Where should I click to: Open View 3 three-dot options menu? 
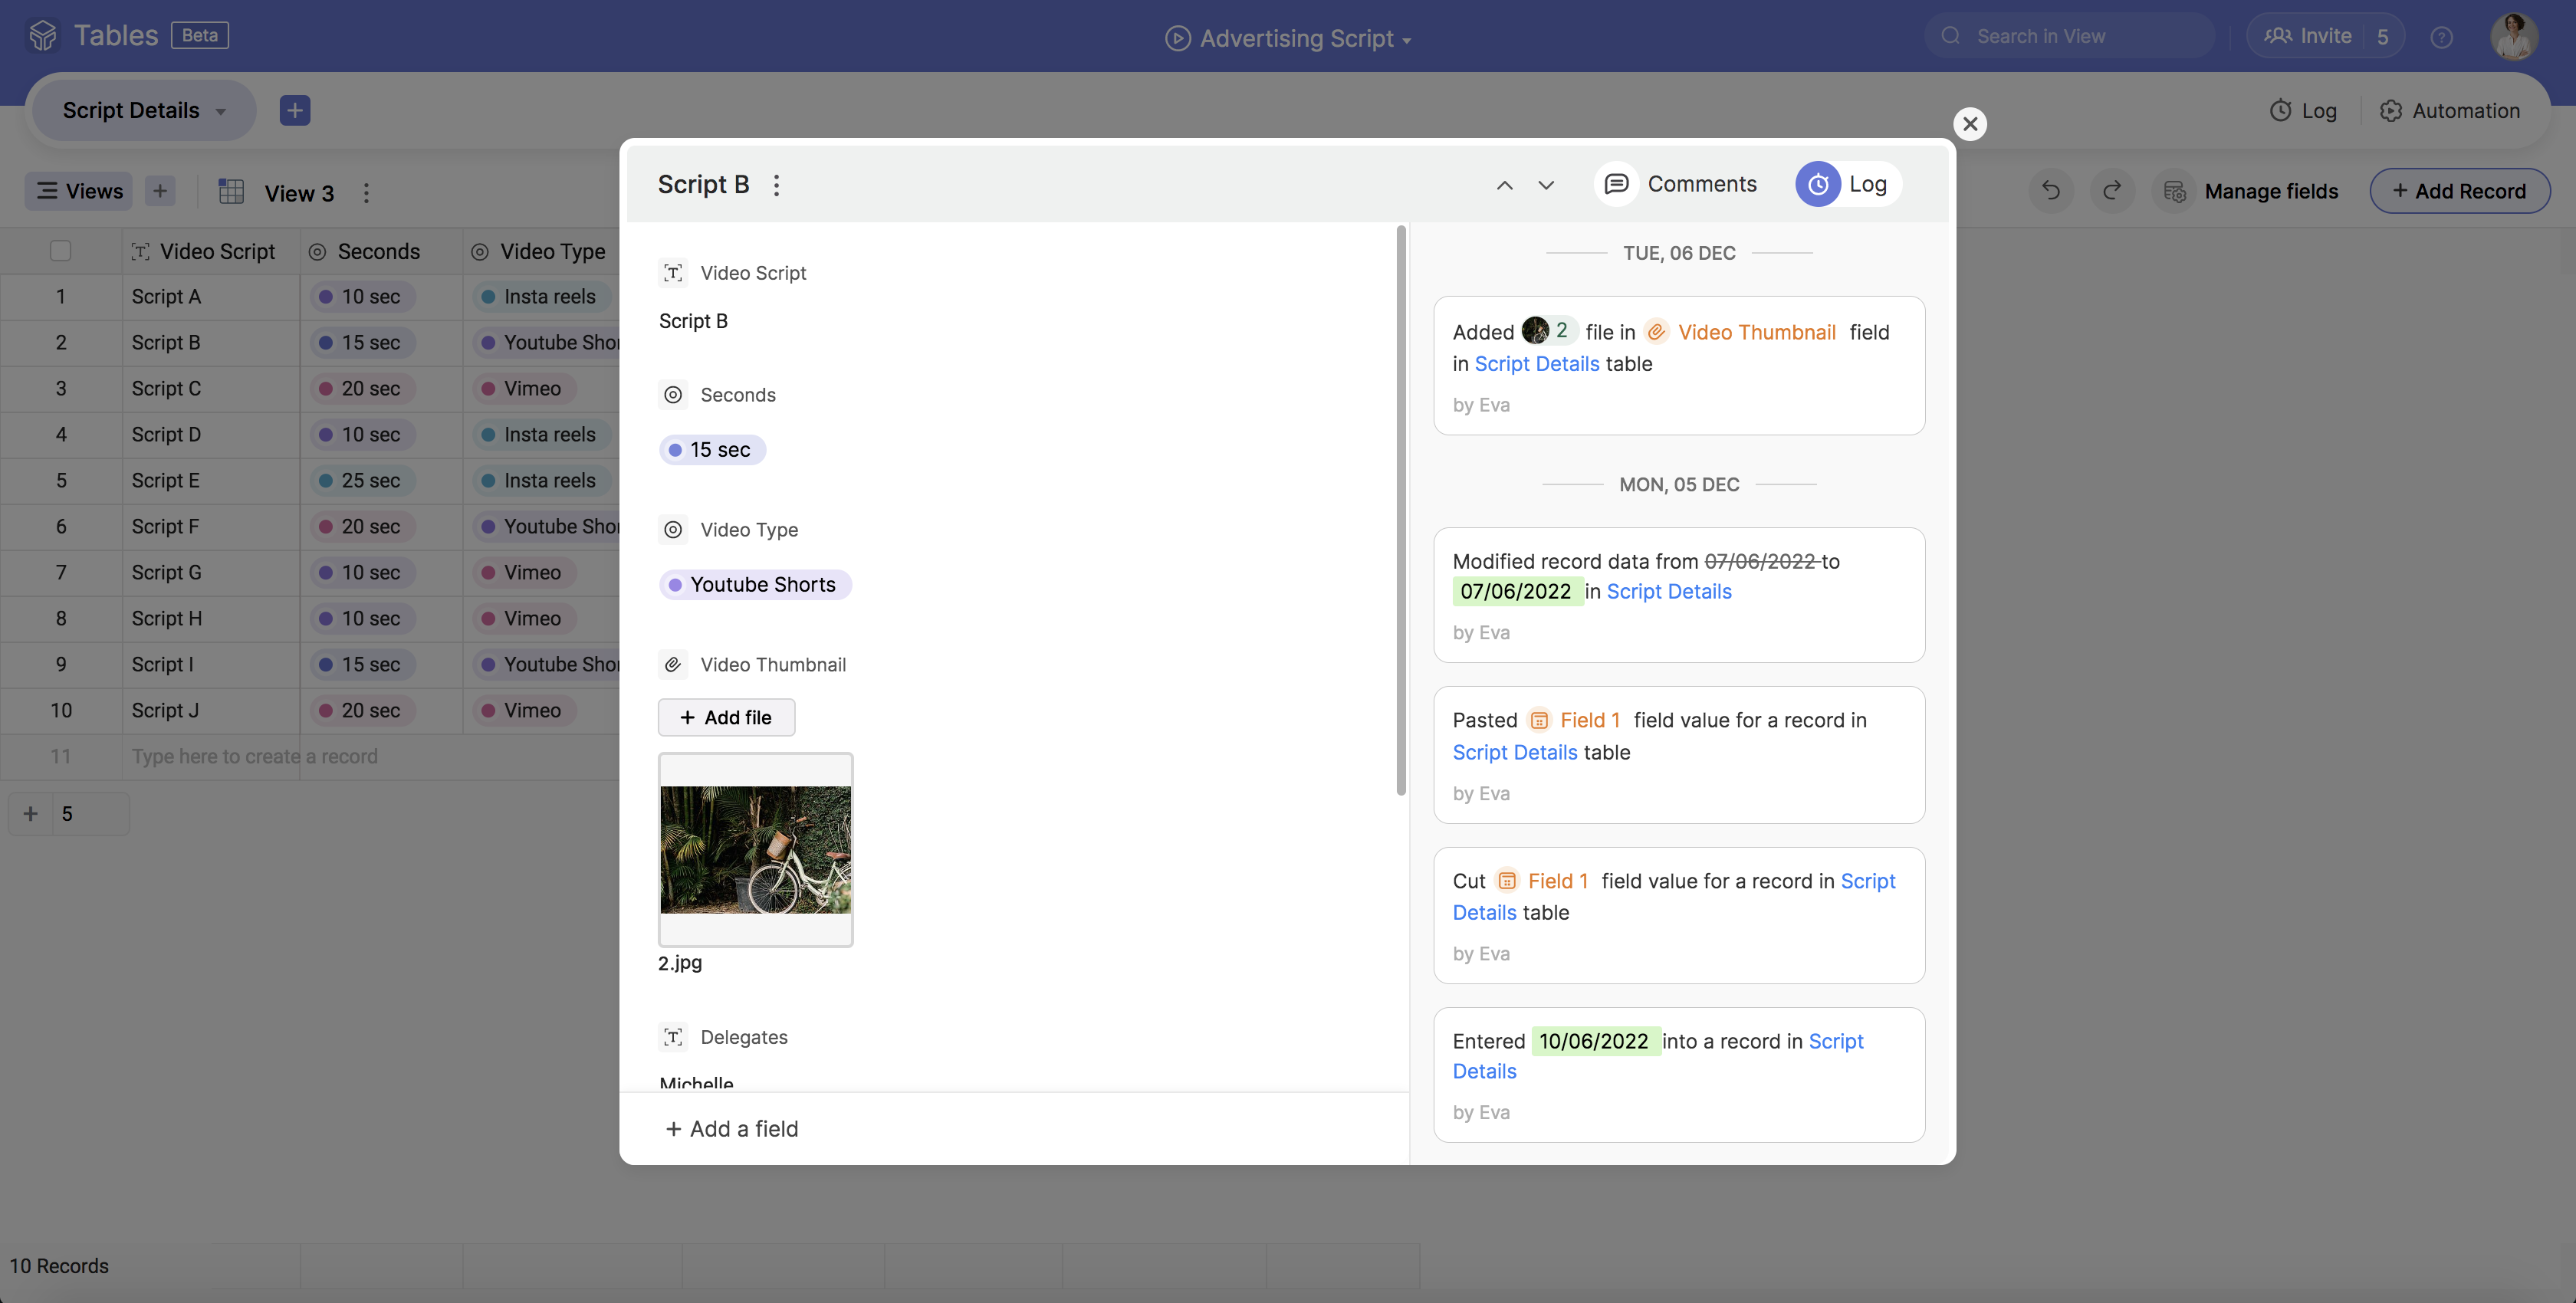pos(366,193)
